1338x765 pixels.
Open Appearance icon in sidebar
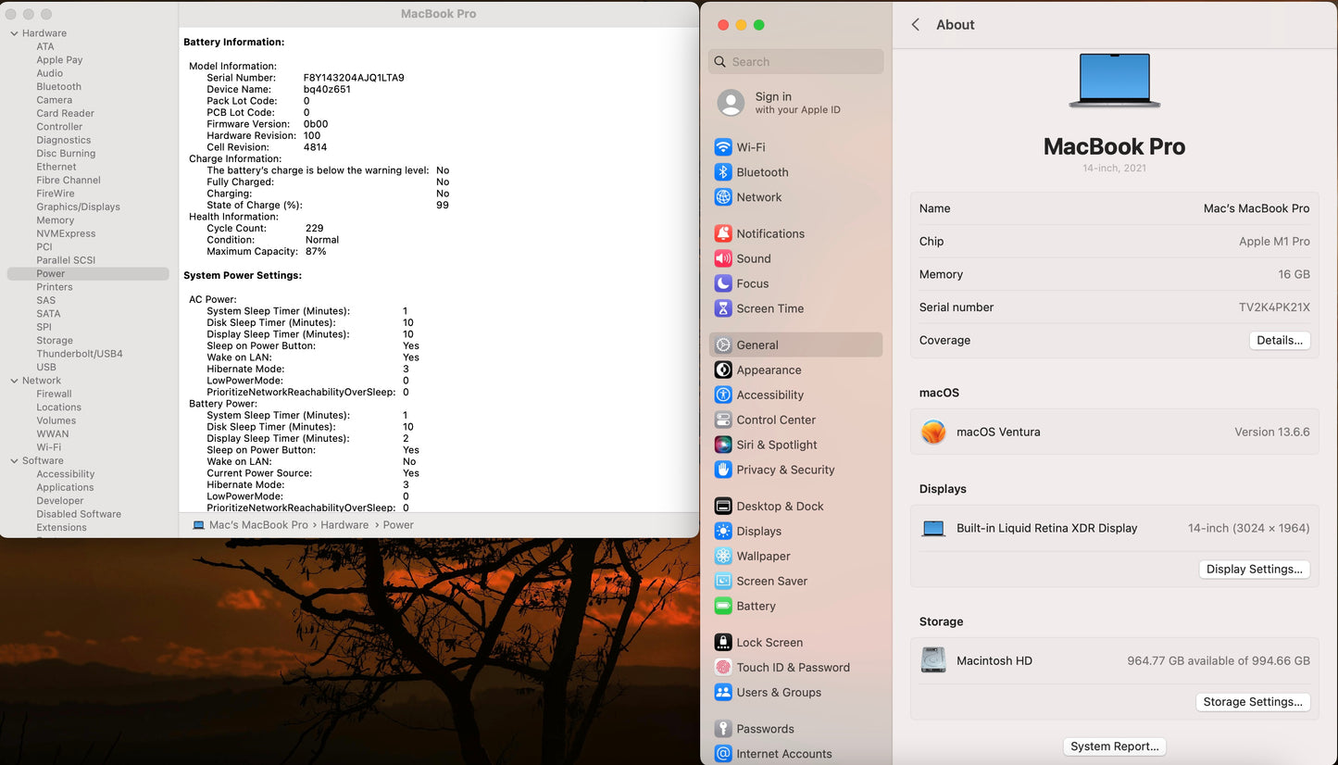coord(723,370)
